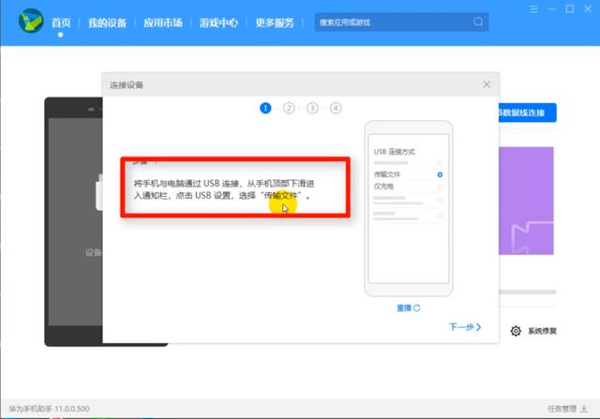The width and height of the screenshot is (600, 419).
Task: Click 下一步 to continue
Action: tap(465, 327)
